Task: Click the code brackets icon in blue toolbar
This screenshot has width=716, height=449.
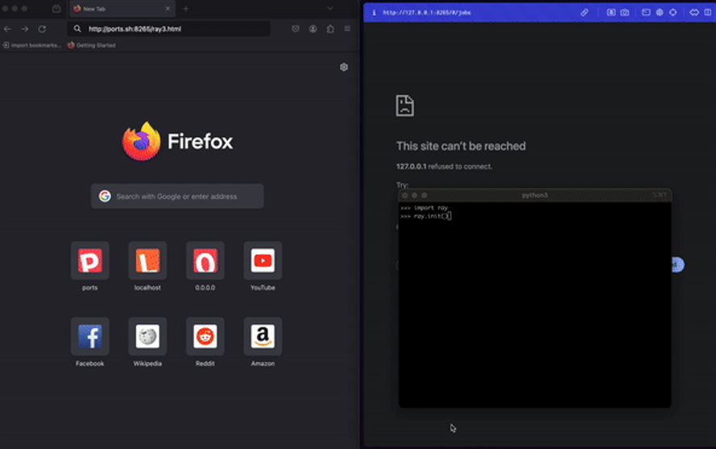Action: click(694, 12)
